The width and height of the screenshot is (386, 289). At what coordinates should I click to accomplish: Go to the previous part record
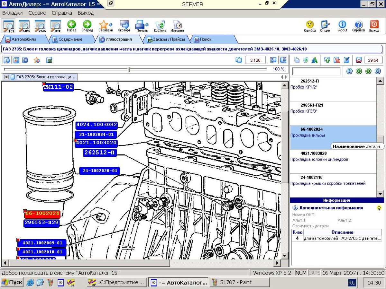[x=359, y=71]
